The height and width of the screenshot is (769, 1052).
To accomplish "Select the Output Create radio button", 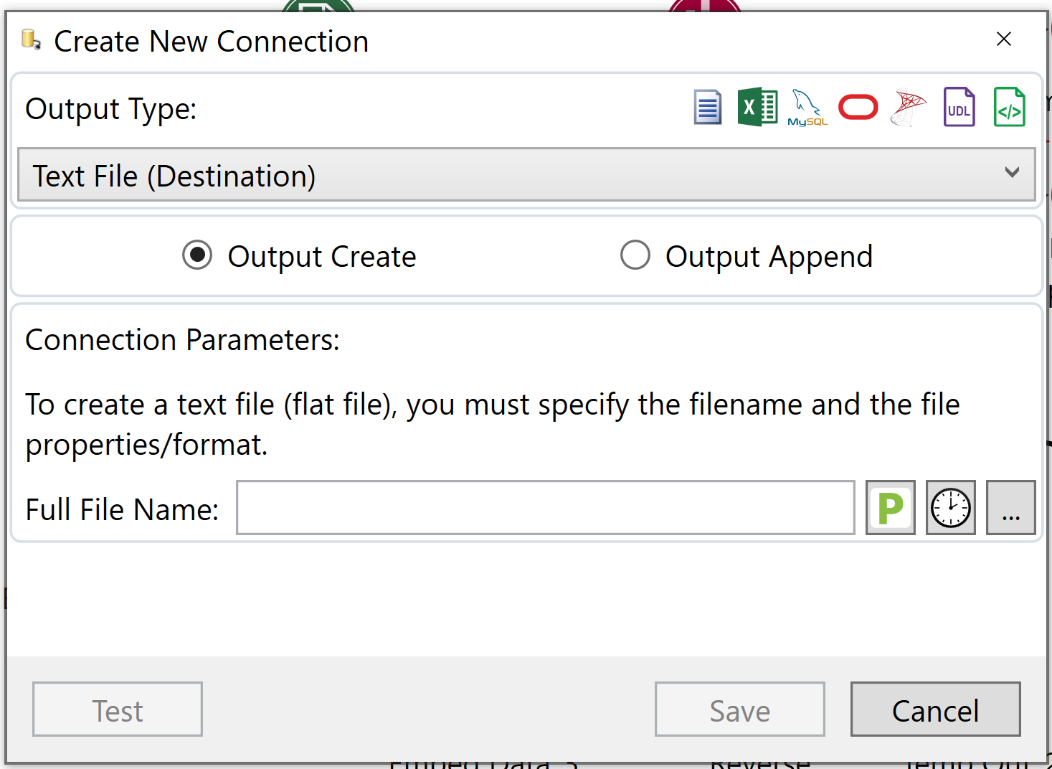I will coord(197,255).
